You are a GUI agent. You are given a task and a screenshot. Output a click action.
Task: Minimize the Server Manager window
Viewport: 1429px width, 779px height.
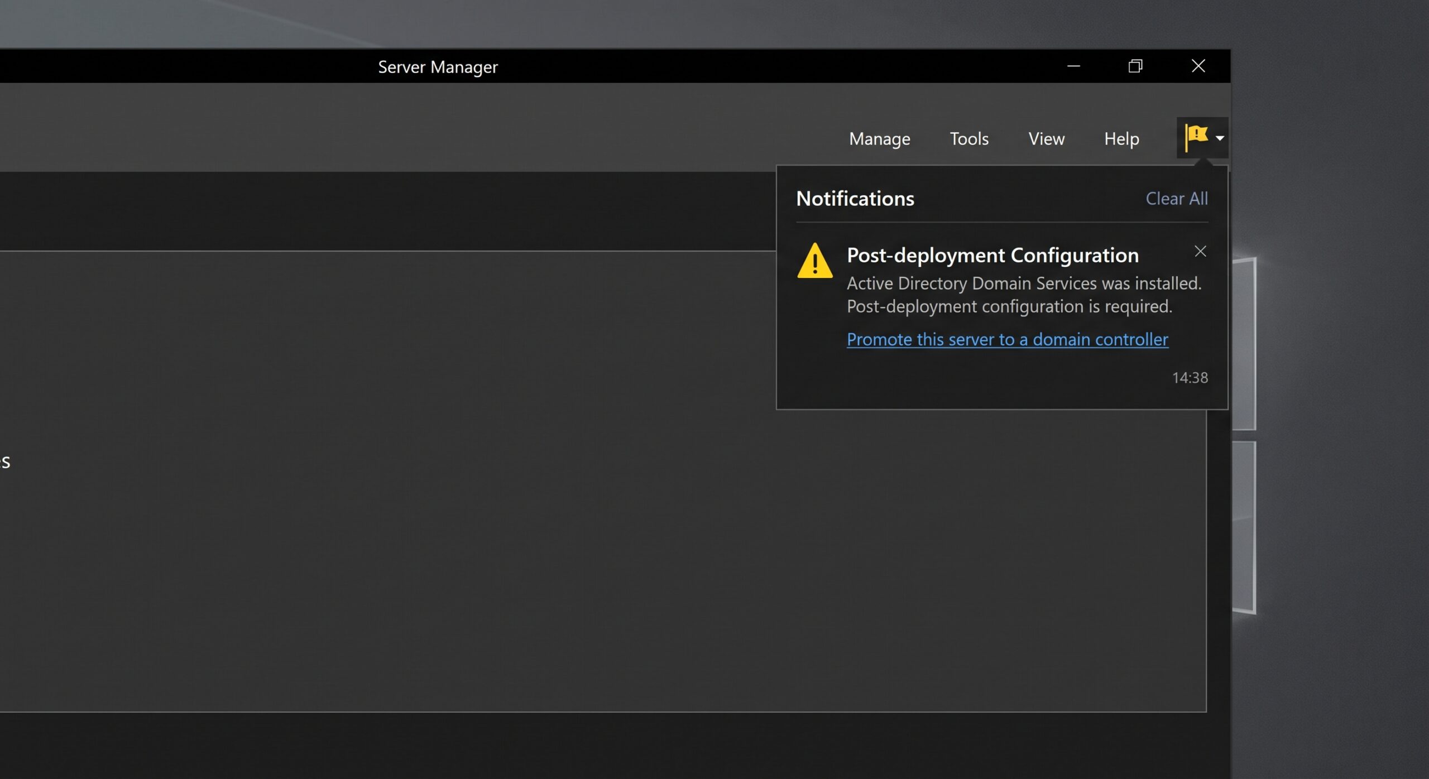[1073, 66]
